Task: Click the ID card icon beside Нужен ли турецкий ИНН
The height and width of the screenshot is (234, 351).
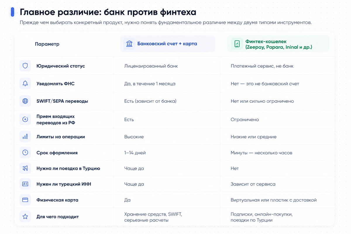Action: (x=25, y=184)
